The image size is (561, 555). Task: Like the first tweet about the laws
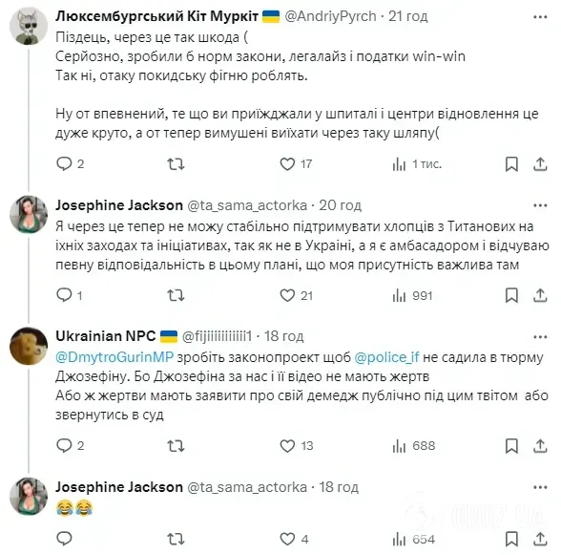click(x=287, y=164)
